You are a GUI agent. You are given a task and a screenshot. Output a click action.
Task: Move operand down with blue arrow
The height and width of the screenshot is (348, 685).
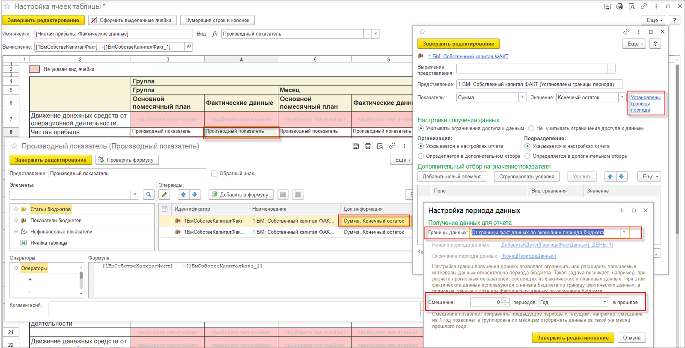tap(195, 195)
